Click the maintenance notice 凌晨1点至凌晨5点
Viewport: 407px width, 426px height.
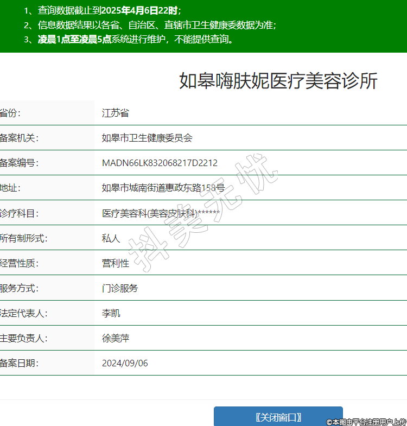74,39
